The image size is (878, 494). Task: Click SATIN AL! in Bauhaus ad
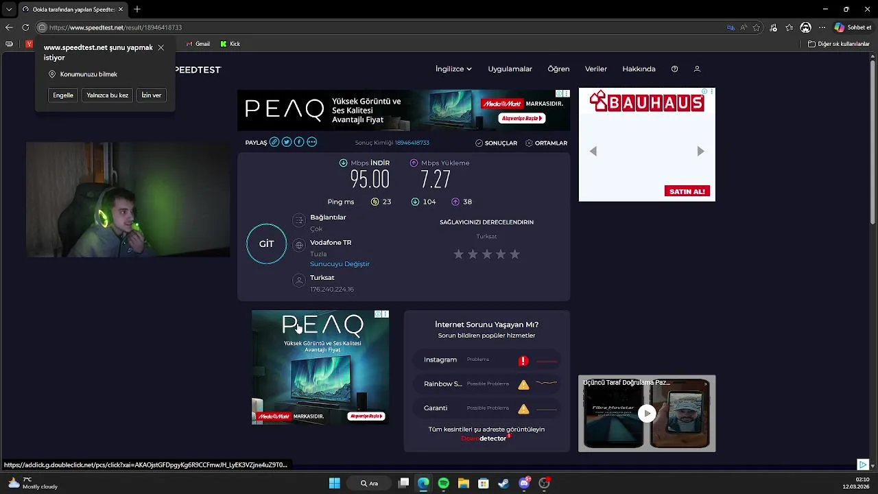tap(687, 191)
